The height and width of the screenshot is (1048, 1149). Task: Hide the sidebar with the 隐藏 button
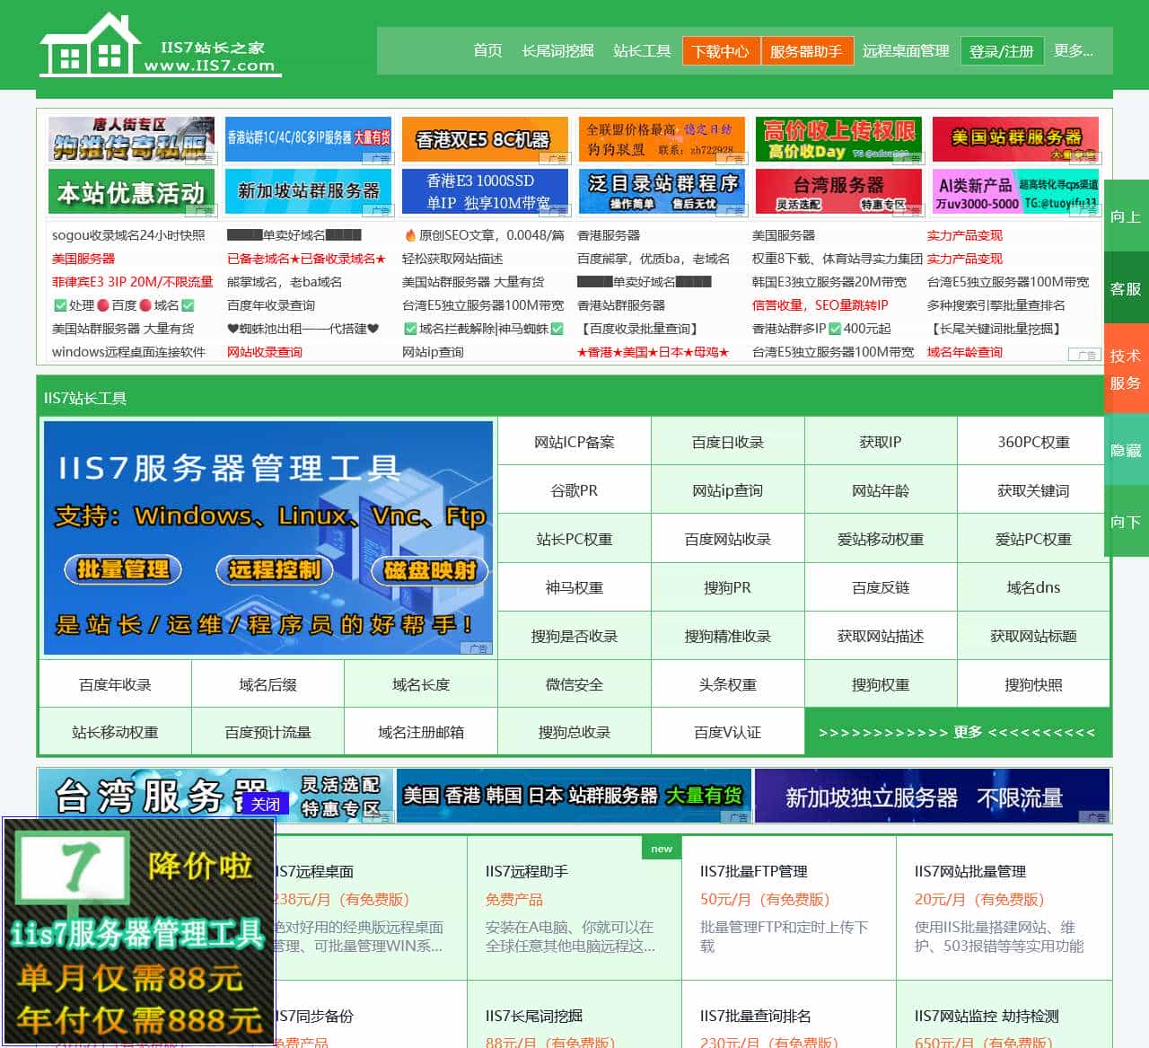(x=1126, y=450)
